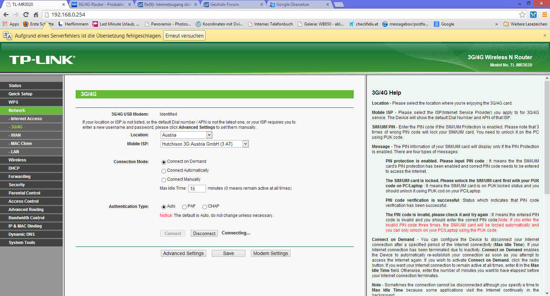The width and height of the screenshot is (550, 296).
Task: Open the Status menu item
Action: [31, 86]
